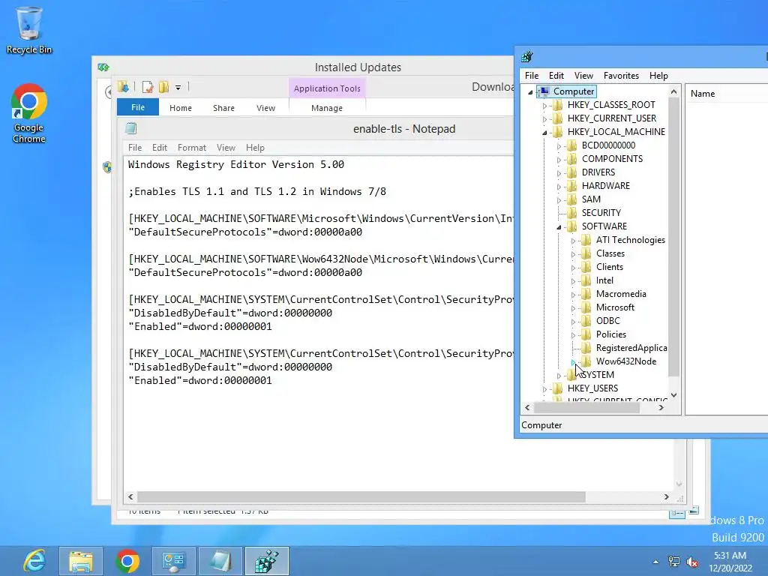The width and height of the screenshot is (768, 576).
Task: Select the SECURITY registry key
Action: pos(601,212)
